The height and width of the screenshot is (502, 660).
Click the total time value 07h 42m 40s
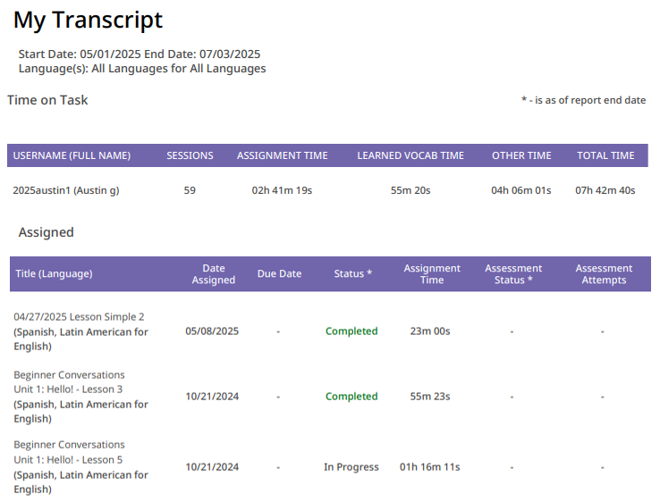(x=605, y=190)
